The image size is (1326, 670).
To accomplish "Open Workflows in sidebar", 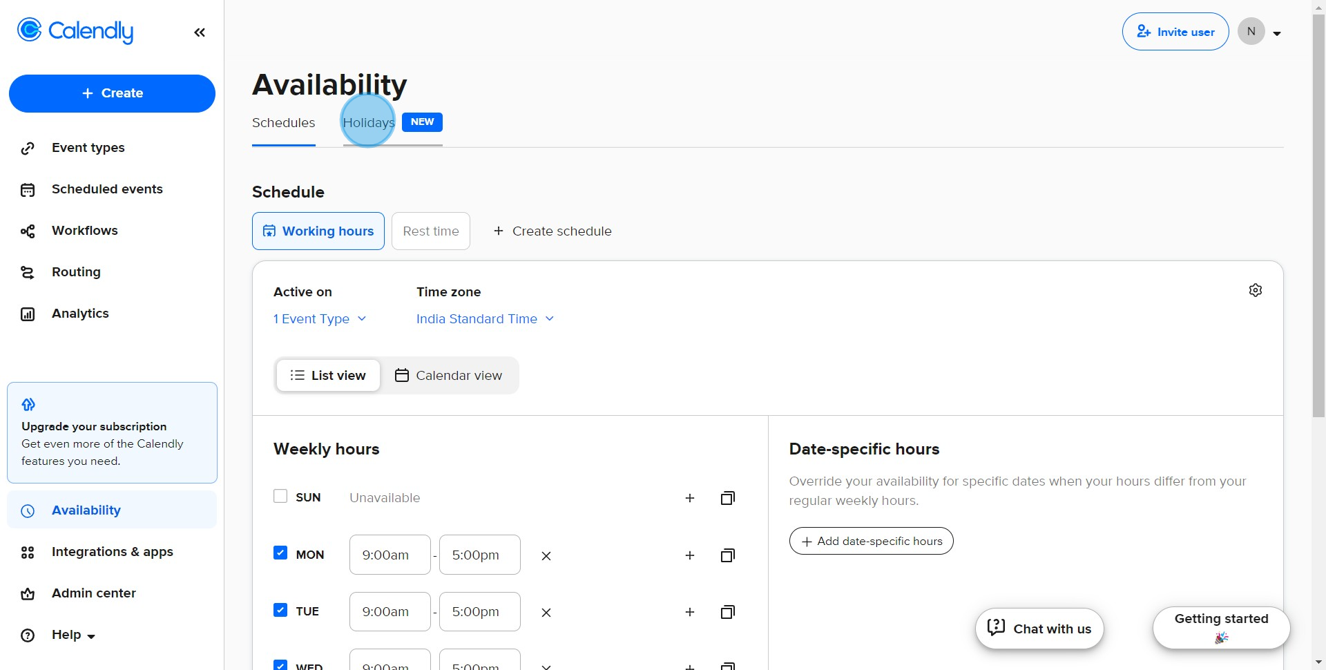I will [x=84, y=231].
